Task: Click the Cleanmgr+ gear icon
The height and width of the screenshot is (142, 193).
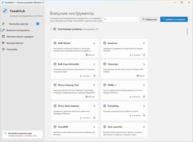Action: tap(104, 64)
